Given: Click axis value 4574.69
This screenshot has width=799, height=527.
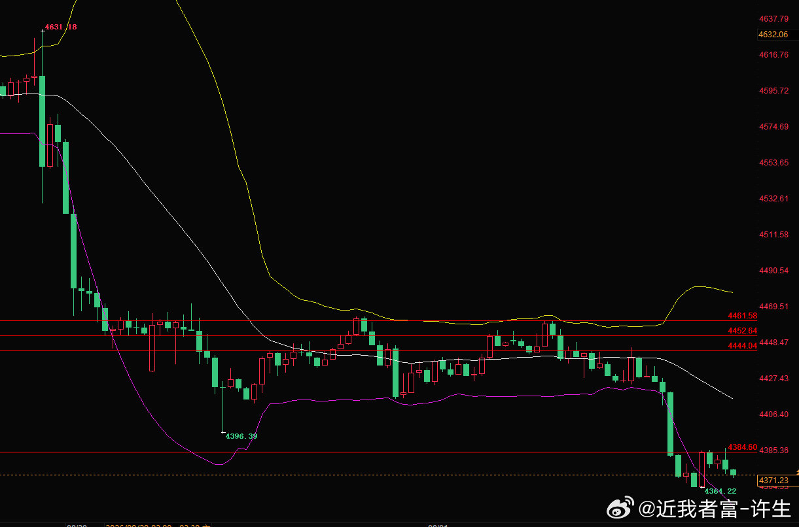Looking at the screenshot, I should click(x=773, y=127).
